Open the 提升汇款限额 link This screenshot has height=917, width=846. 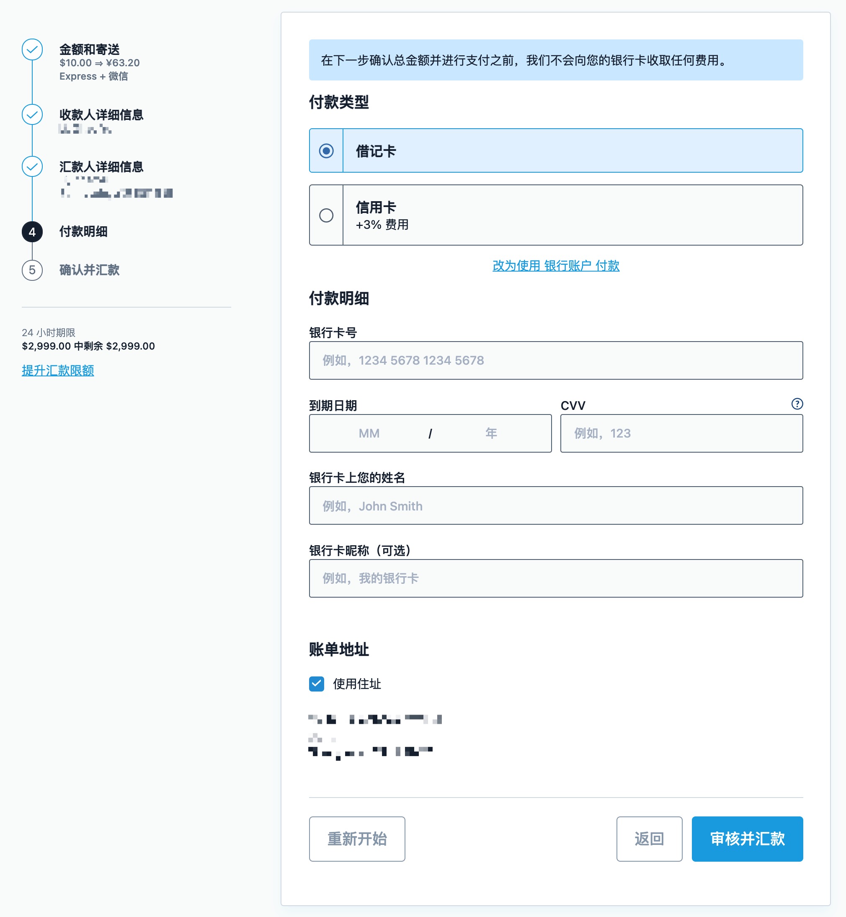(x=57, y=370)
